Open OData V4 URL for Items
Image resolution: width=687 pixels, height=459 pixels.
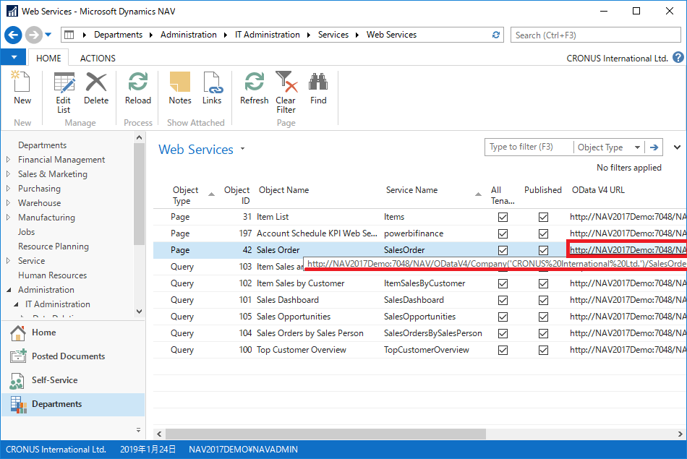coord(628,217)
